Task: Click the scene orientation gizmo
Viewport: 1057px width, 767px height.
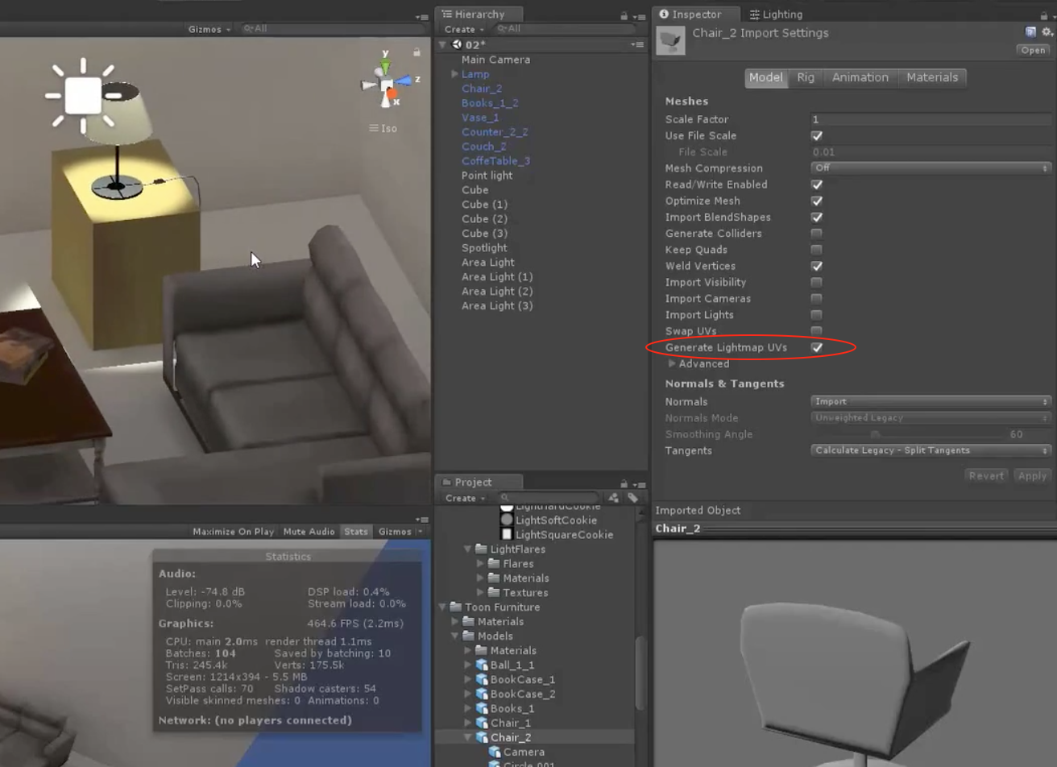Action: (x=388, y=84)
